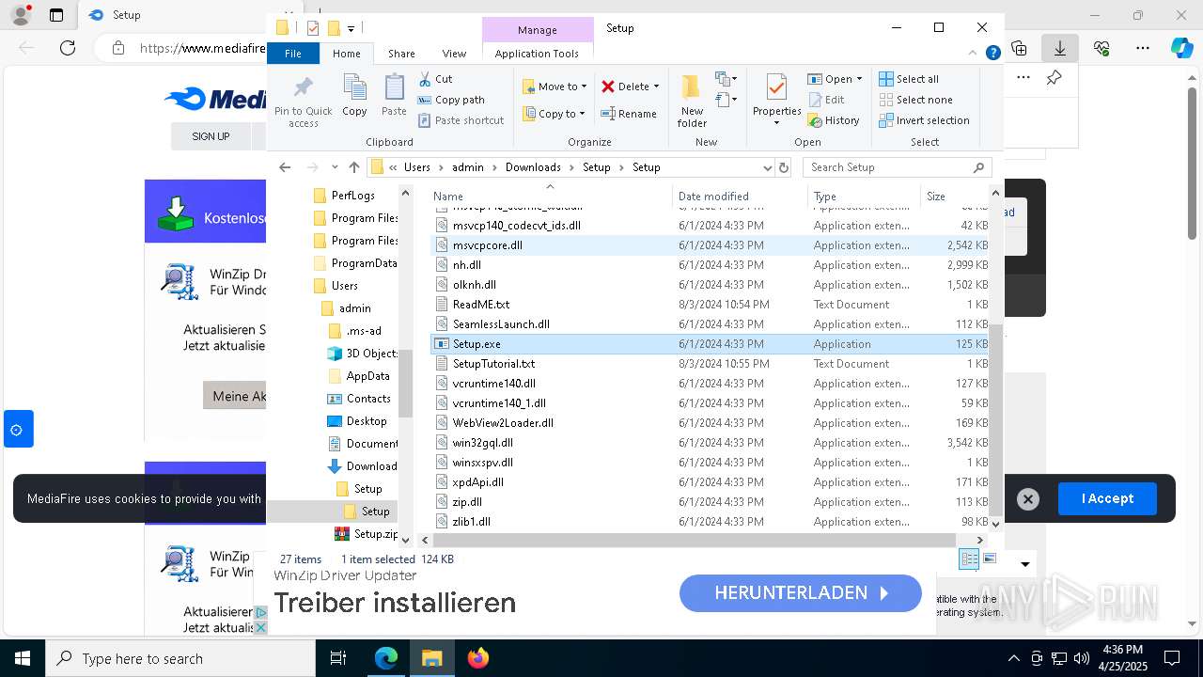This screenshot has width=1203, height=677.
Task: Open recent locations dropdown arrow
Action: [x=335, y=167]
